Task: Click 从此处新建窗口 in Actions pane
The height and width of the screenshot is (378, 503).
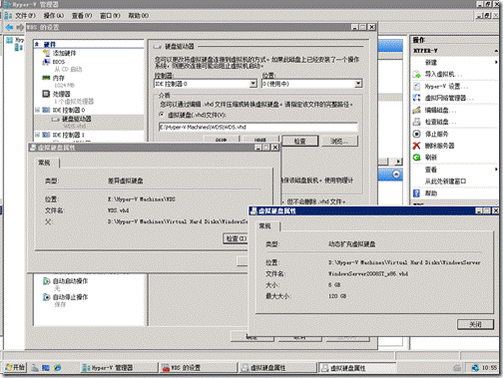Action: 445,182
